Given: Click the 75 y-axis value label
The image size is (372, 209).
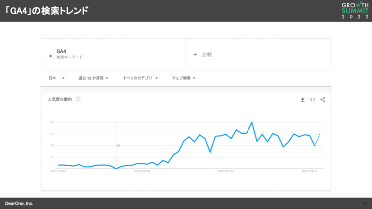Looking at the screenshot, I should point(52,134).
